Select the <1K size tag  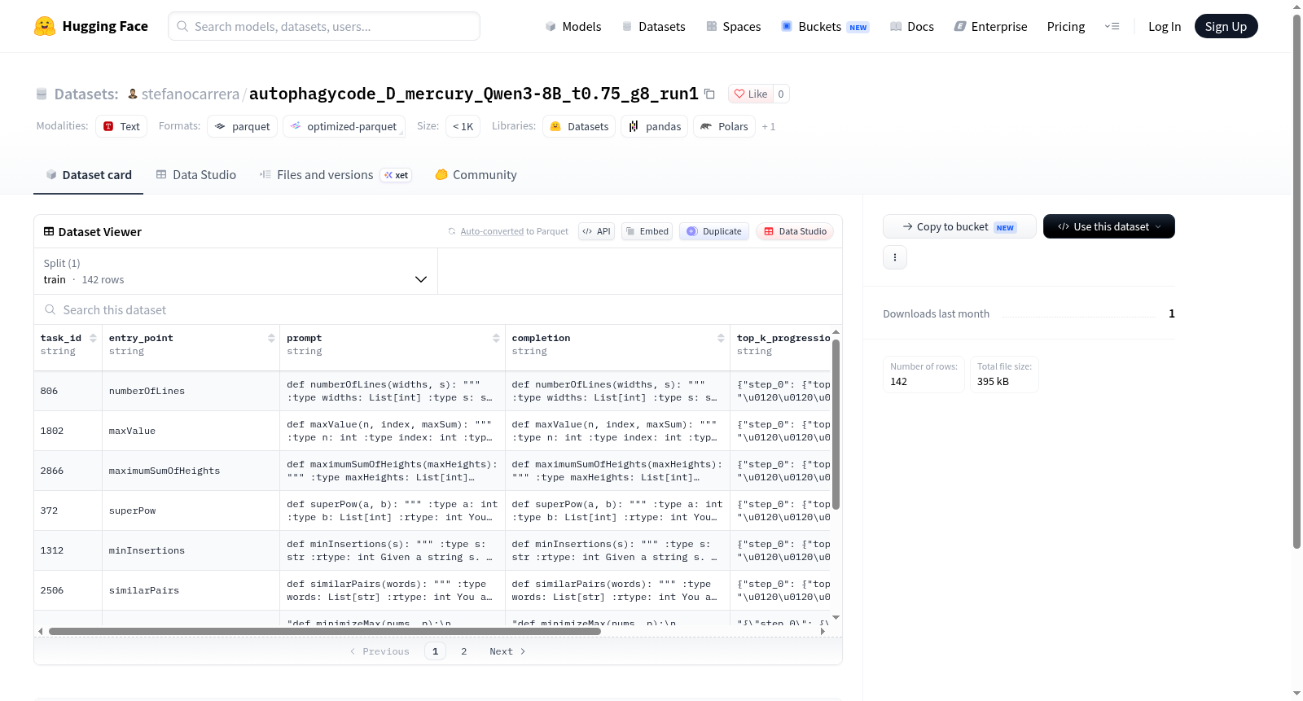463,126
